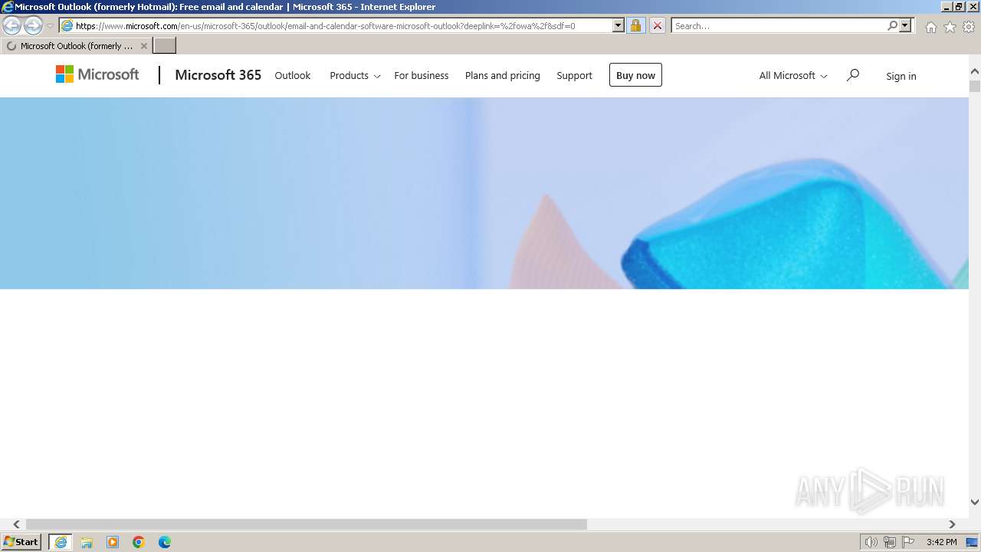Open the Support nav link
This screenshot has width=981, height=552.
(x=574, y=75)
